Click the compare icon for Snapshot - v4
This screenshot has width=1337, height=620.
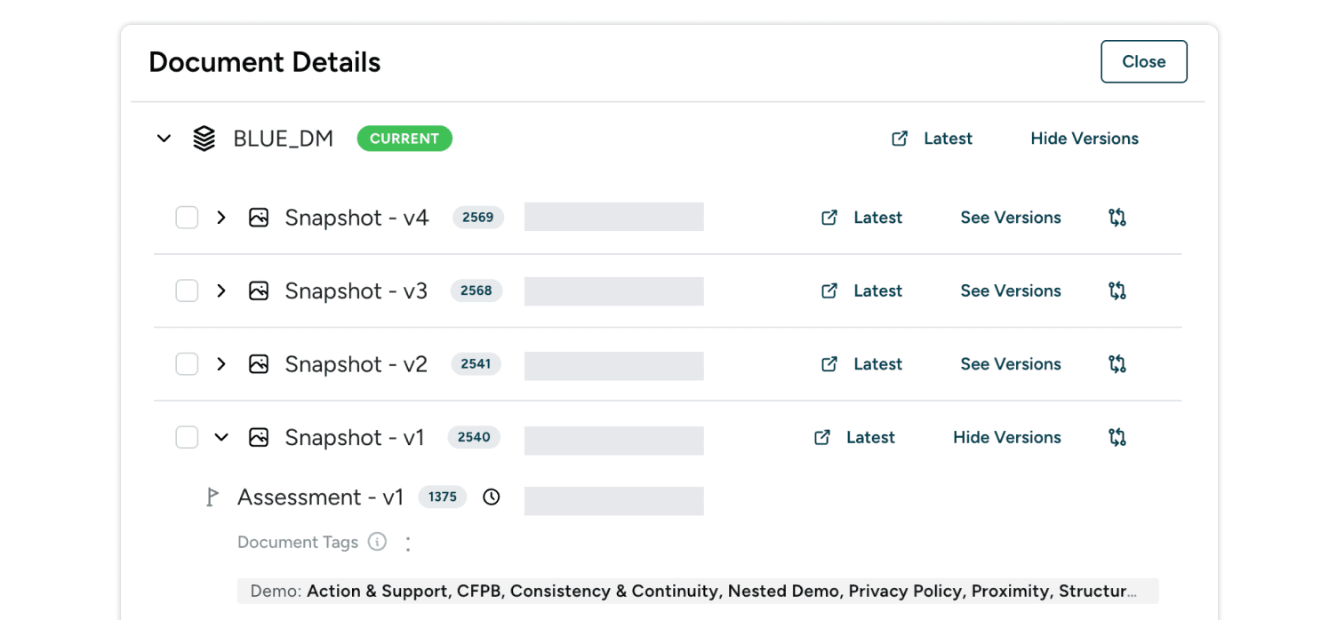(x=1117, y=218)
